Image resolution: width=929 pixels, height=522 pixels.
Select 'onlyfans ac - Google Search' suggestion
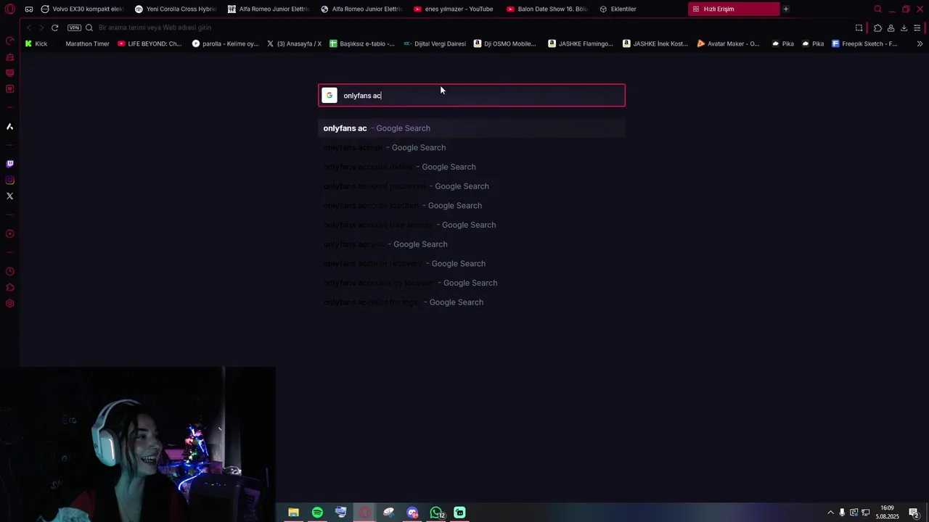click(x=472, y=128)
